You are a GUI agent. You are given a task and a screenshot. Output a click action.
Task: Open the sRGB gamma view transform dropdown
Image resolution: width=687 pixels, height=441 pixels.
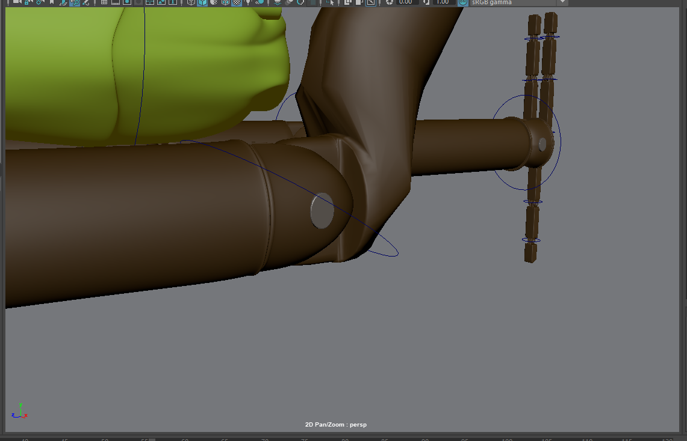pos(519,2)
